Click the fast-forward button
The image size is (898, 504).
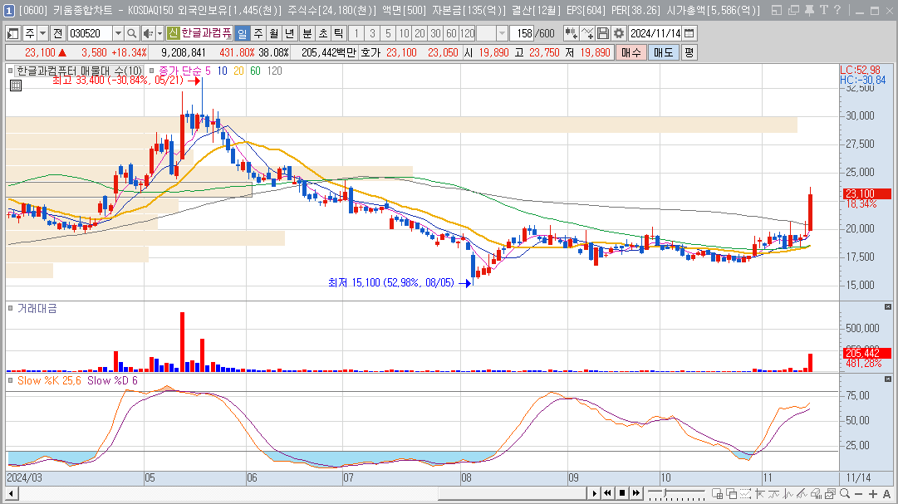click(636, 493)
